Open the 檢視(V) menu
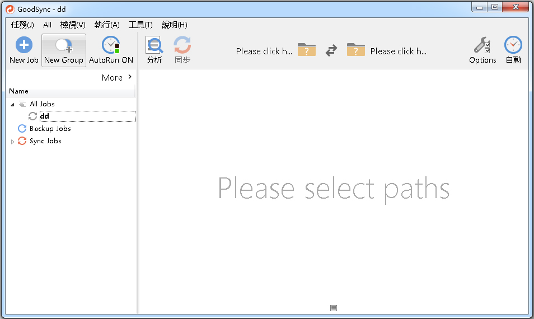 (73, 25)
